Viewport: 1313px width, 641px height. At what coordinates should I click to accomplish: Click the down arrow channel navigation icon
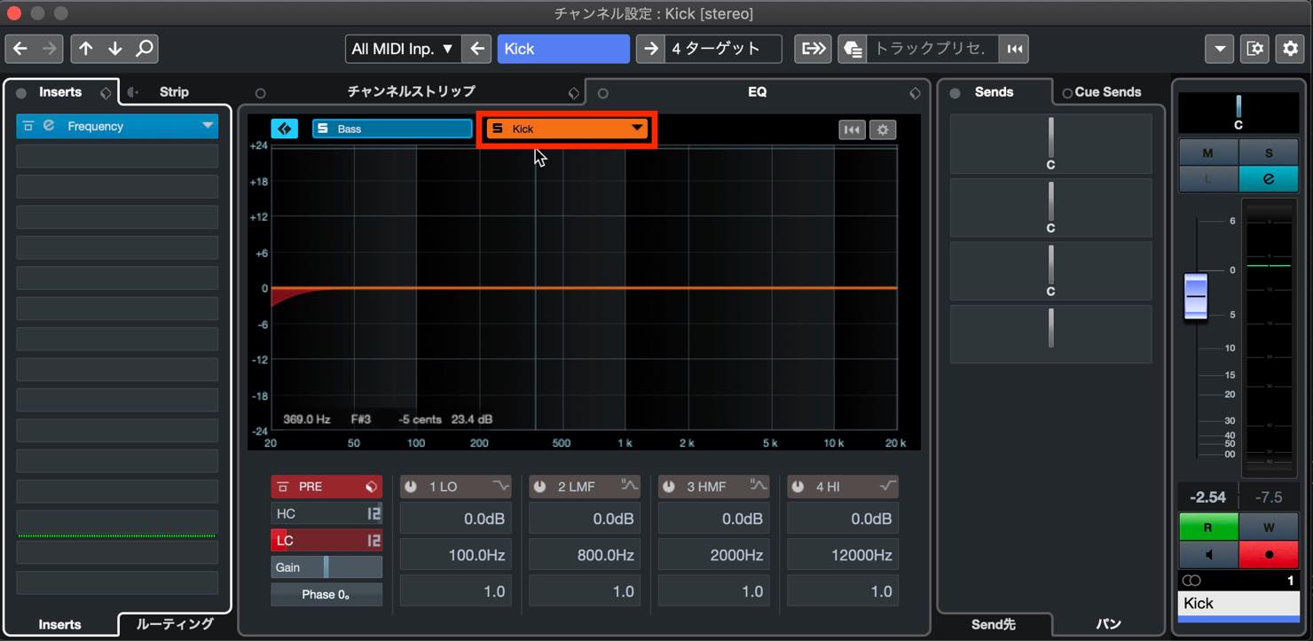coord(114,49)
